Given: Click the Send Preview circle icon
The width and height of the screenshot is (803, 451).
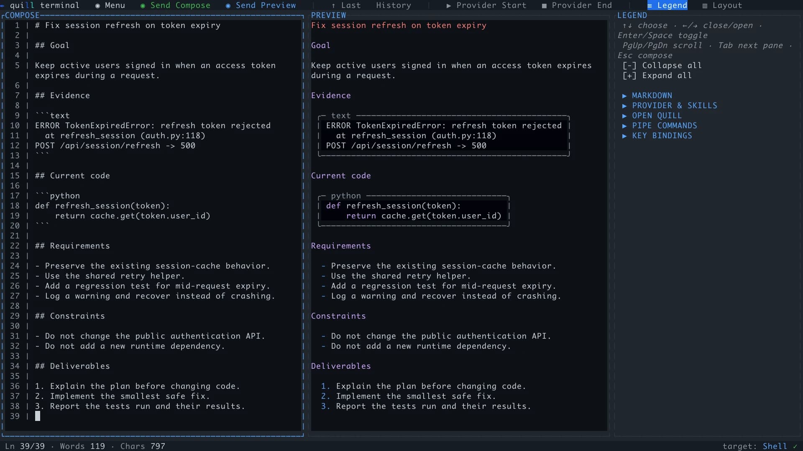Looking at the screenshot, I should (x=228, y=6).
